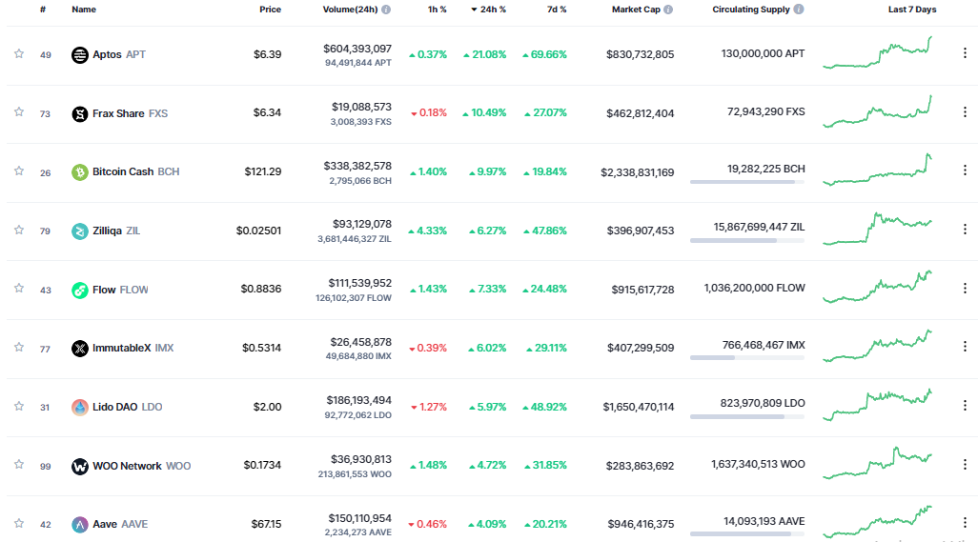
Task: Click the Bitcoin Cash circulating supply bar
Action: (746, 182)
